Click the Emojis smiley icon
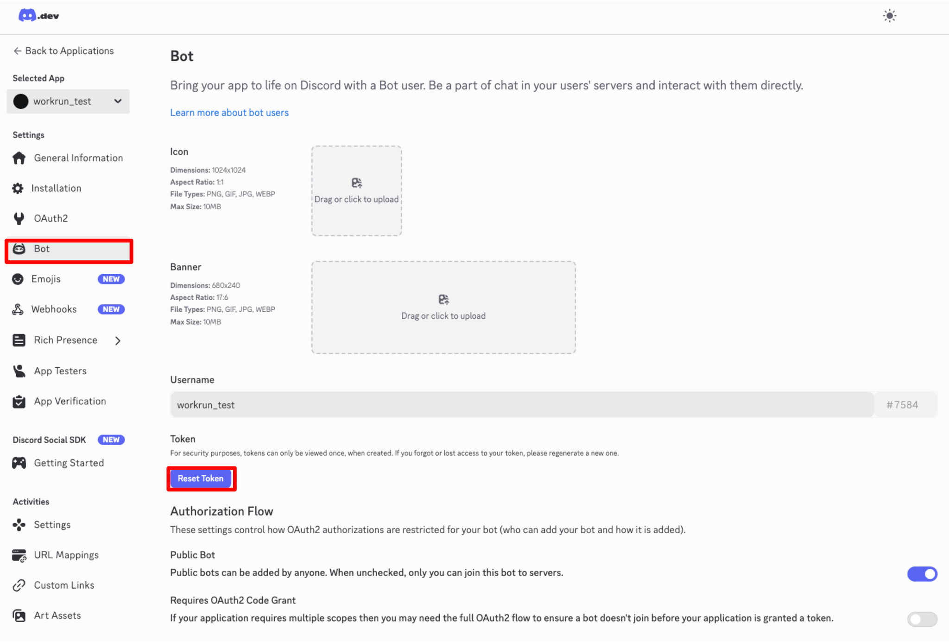This screenshot has height=642, width=949. (x=18, y=279)
